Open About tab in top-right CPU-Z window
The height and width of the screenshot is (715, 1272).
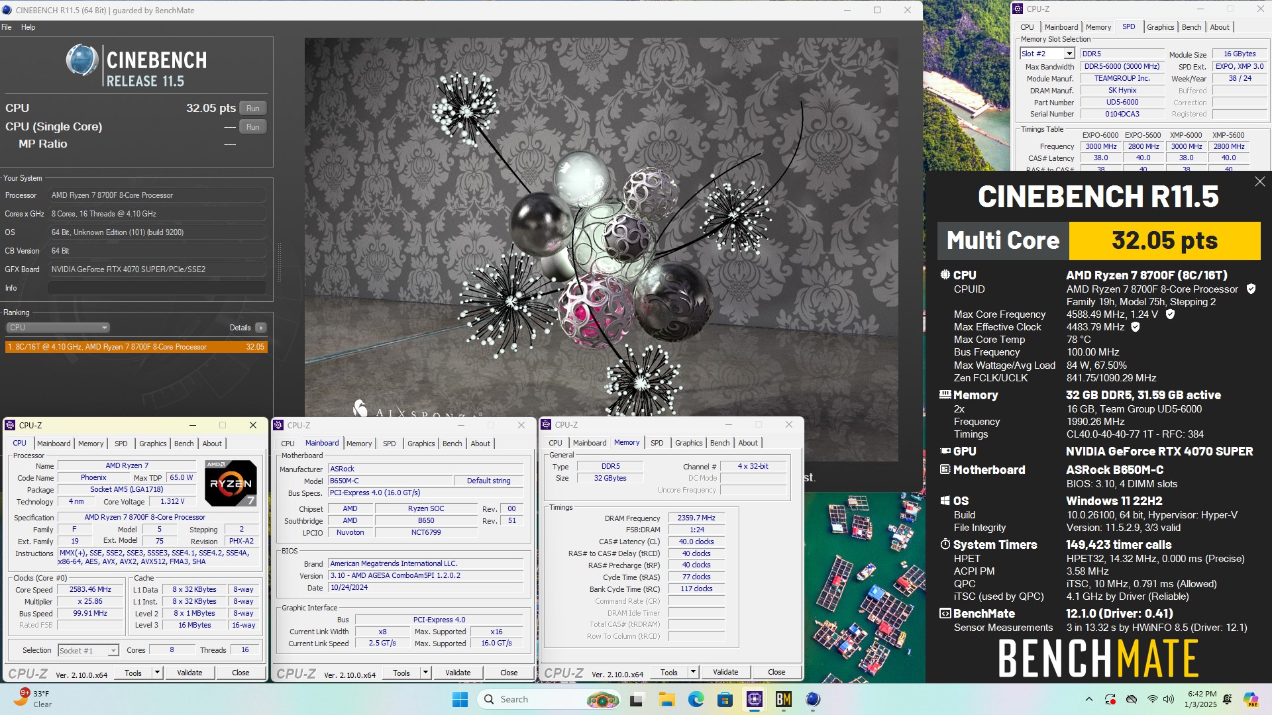point(1220,27)
